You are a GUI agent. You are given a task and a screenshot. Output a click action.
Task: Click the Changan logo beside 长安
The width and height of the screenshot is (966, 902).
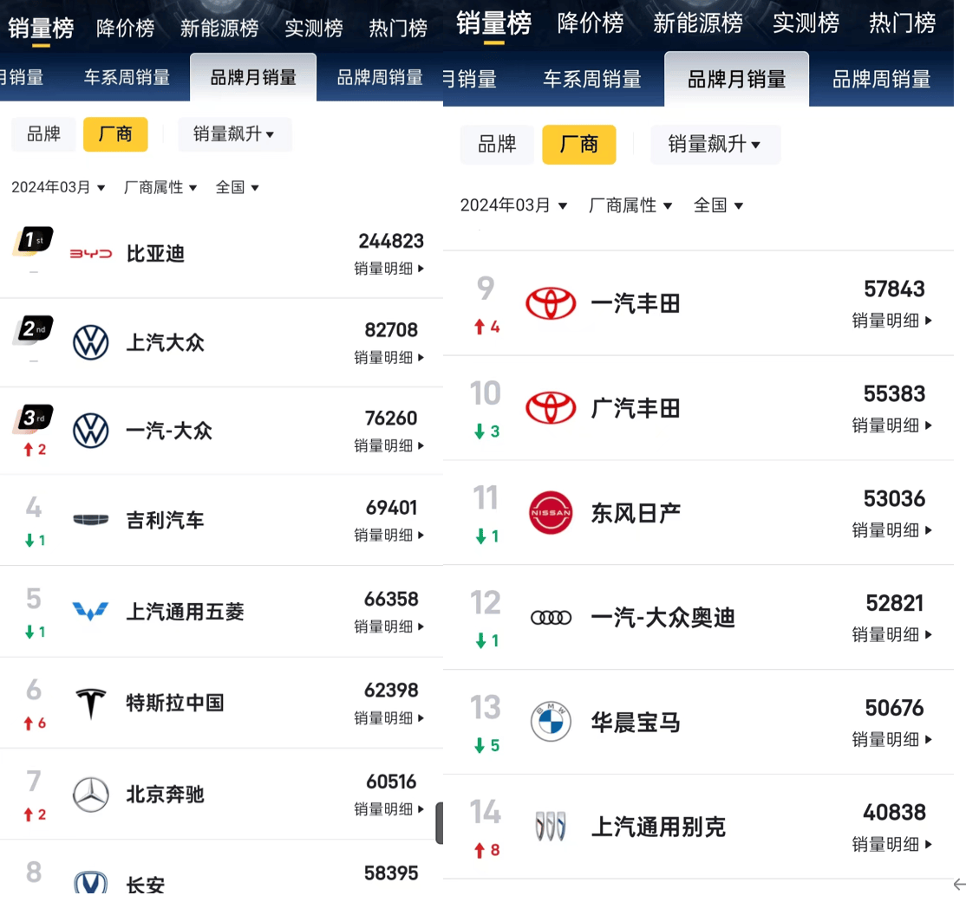(x=90, y=882)
